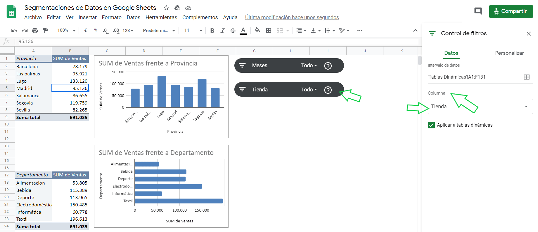This screenshot has height=232, width=538.
Task: Star the document
Action: click(166, 8)
